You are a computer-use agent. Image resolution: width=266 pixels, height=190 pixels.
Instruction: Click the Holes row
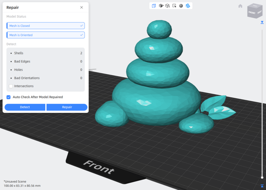point(46,70)
